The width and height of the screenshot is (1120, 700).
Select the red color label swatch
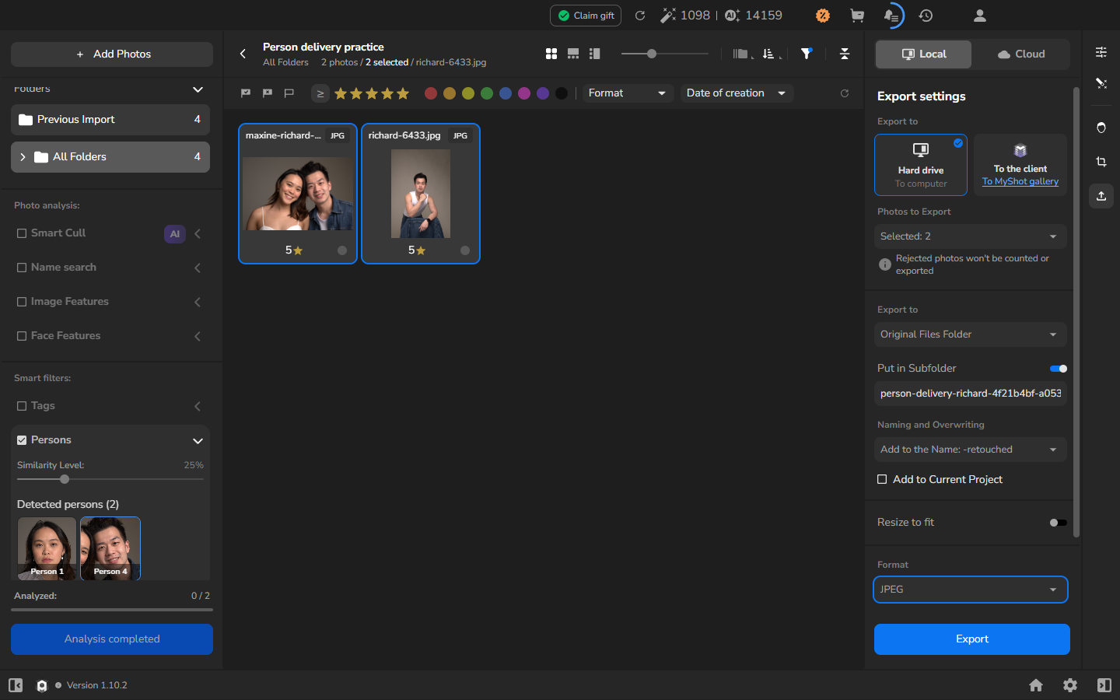(431, 93)
